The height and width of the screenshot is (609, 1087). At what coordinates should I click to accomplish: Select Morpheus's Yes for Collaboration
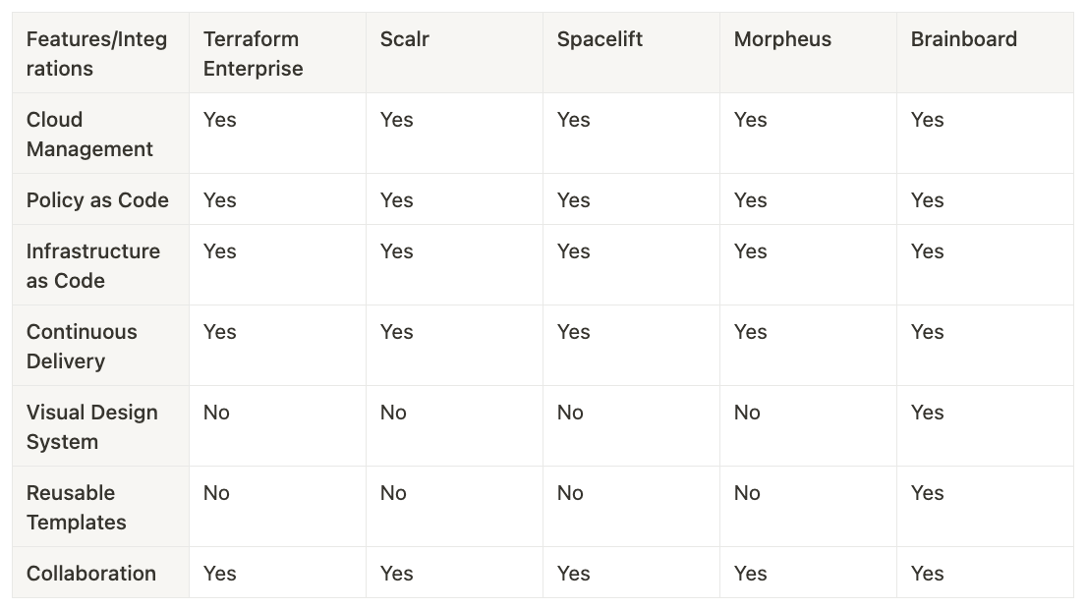point(750,573)
